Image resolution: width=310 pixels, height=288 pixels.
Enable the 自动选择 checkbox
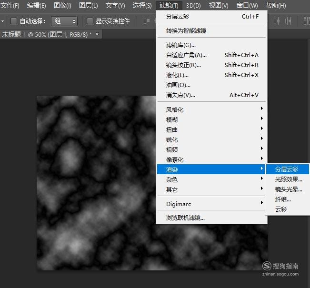coord(14,21)
